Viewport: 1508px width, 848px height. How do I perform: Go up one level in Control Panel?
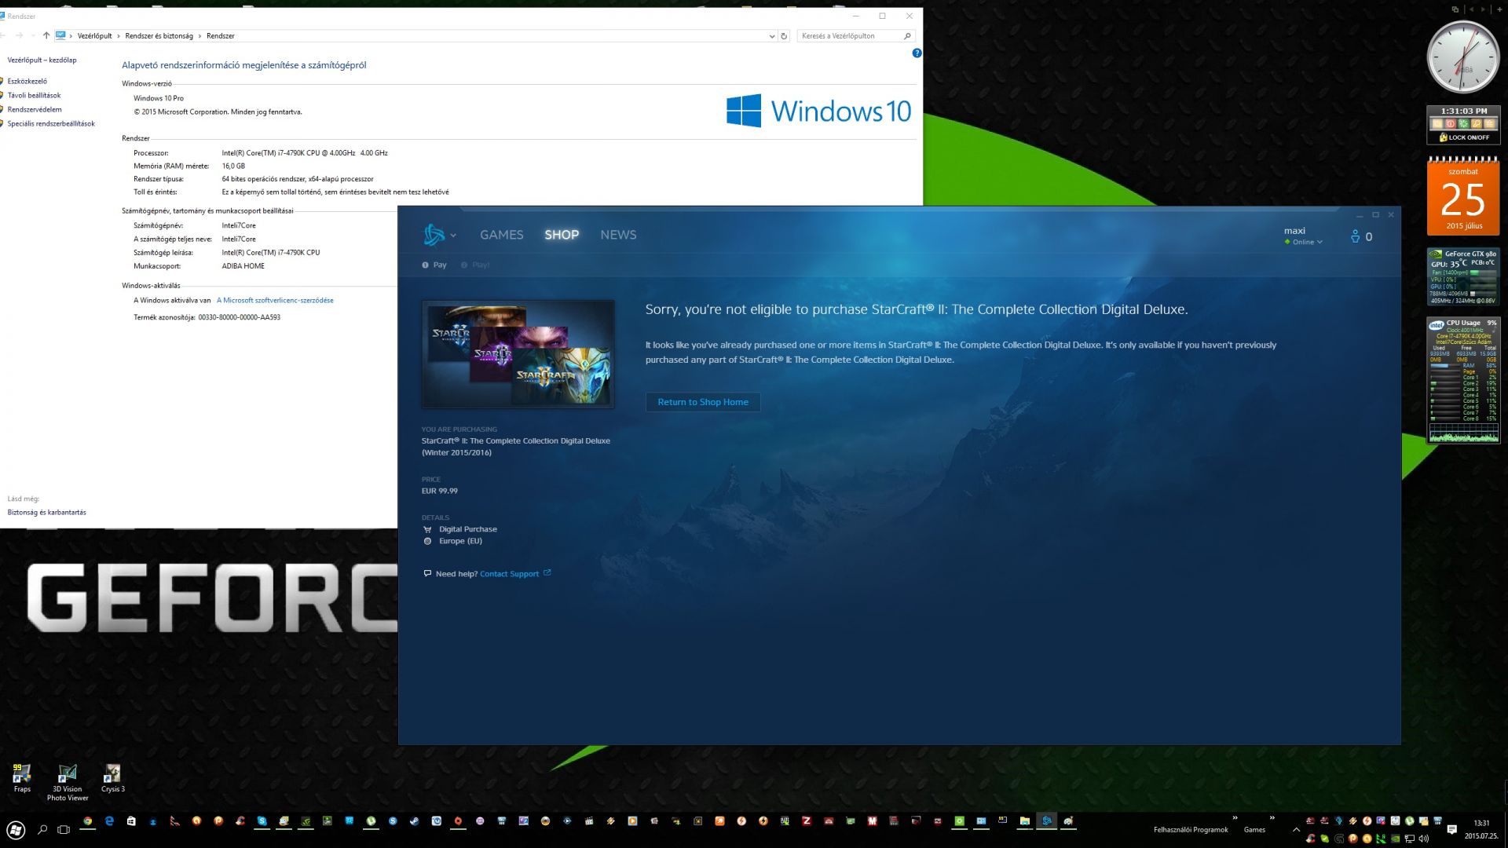46,35
